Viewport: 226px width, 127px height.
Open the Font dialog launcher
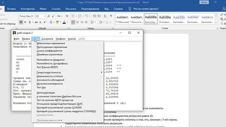click(x=69, y=28)
